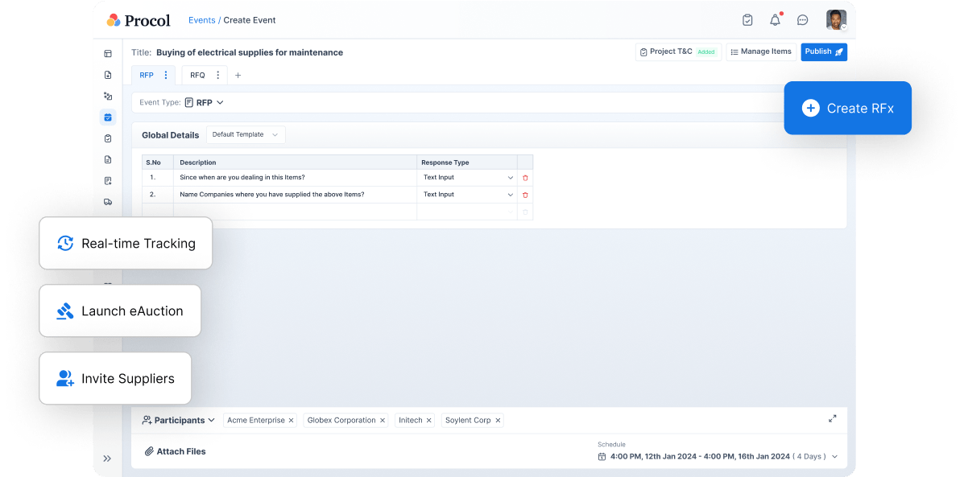This screenshot has height=477, width=964.
Task: Click the Manage Items button
Action: [760, 51]
